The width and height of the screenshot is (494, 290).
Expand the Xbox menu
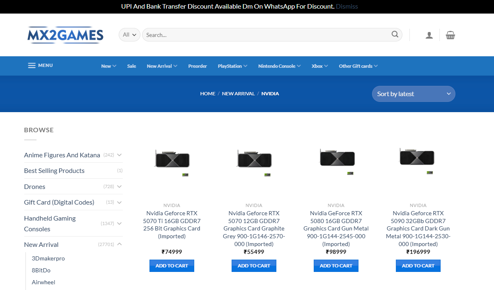point(320,66)
